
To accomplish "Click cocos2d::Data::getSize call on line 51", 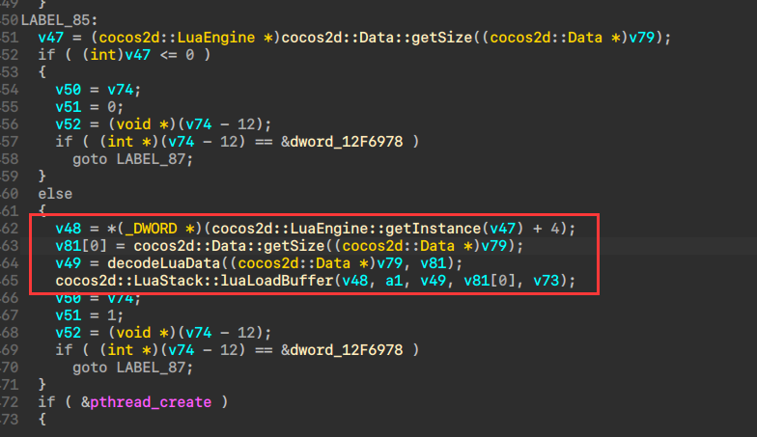I will click(x=377, y=38).
